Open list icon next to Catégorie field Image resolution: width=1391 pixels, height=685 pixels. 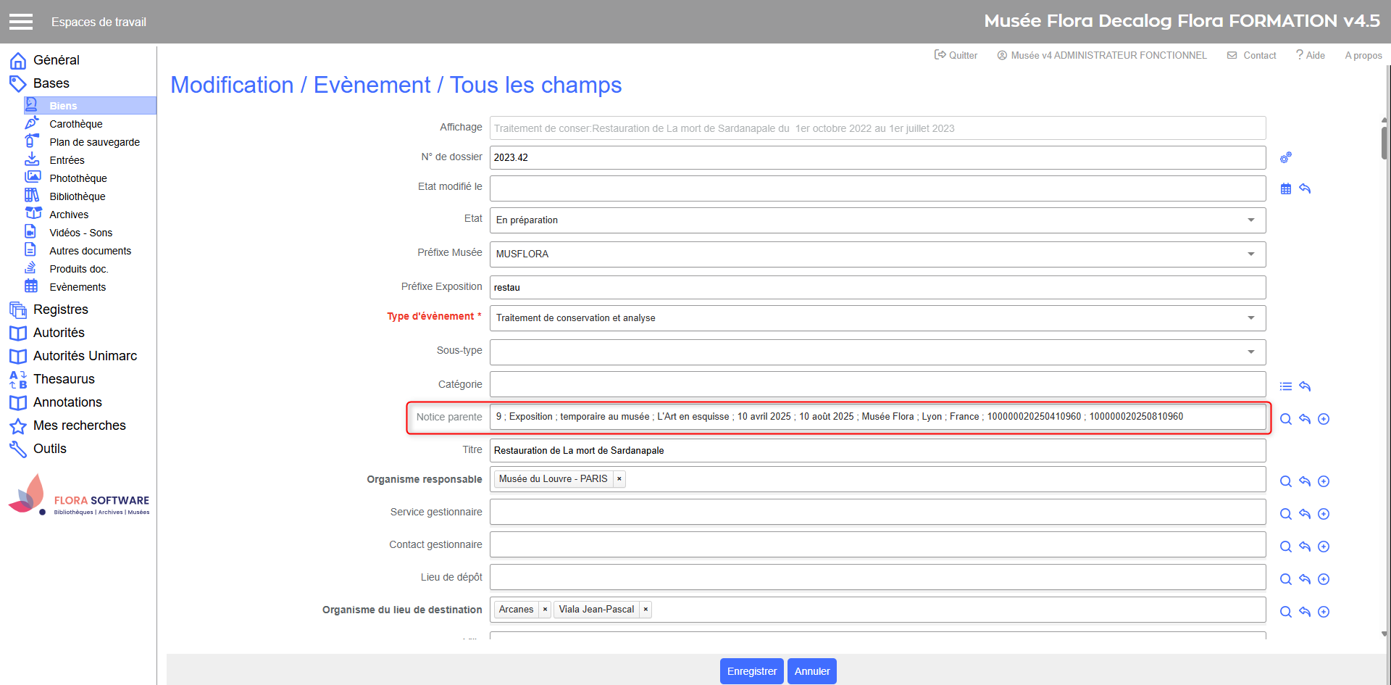click(1285, 386)
